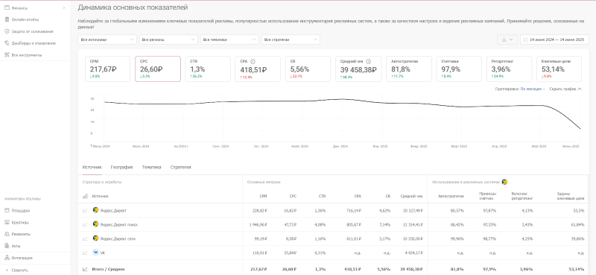Image resolution: width=596 pixels, height=275 pixels.
Task: Change grouping По месяцам dropdown
Action: [x=533, y=89]
